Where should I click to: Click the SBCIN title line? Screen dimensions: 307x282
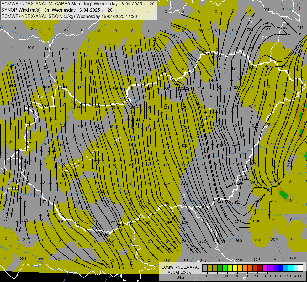tap(69, 16)
